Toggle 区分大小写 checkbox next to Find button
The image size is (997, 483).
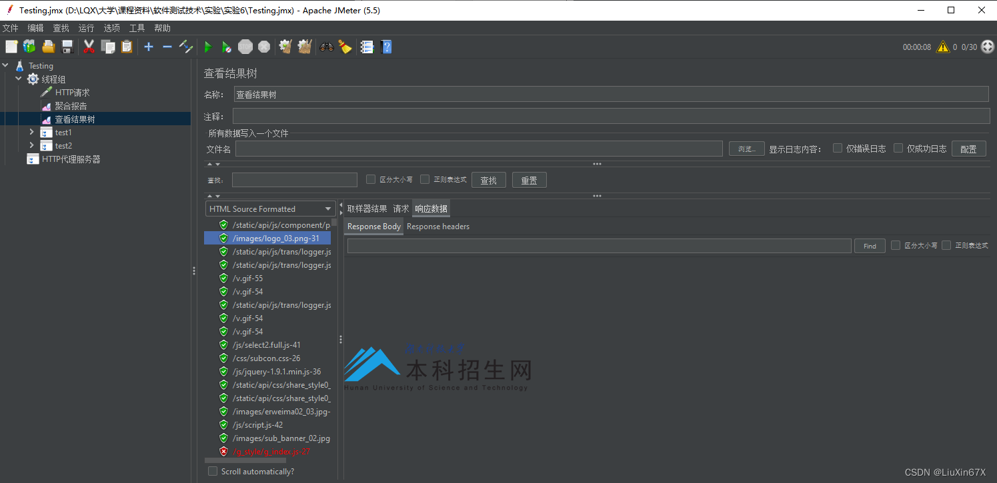(896, 245)
